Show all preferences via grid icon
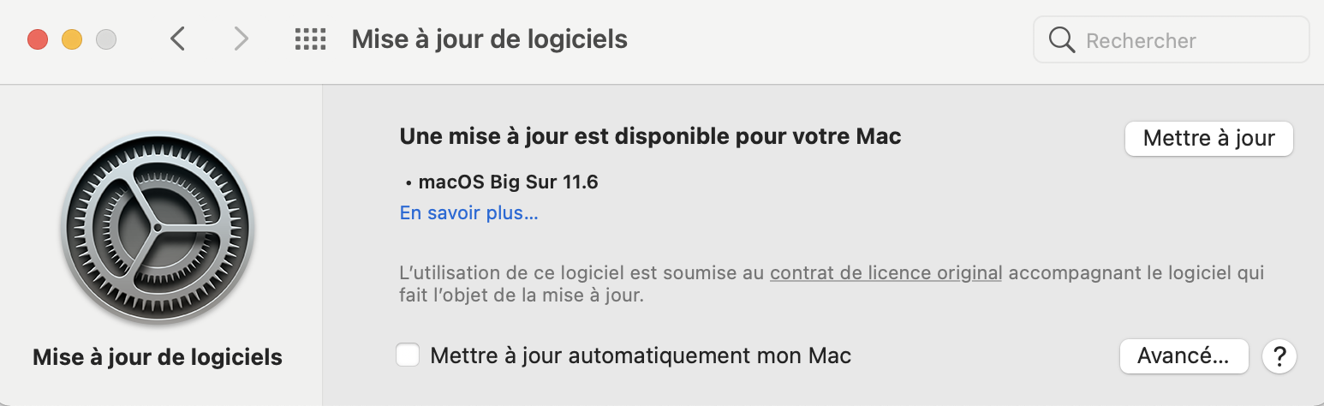Screen dimensions: 1324x406 (x=310, y=39)
